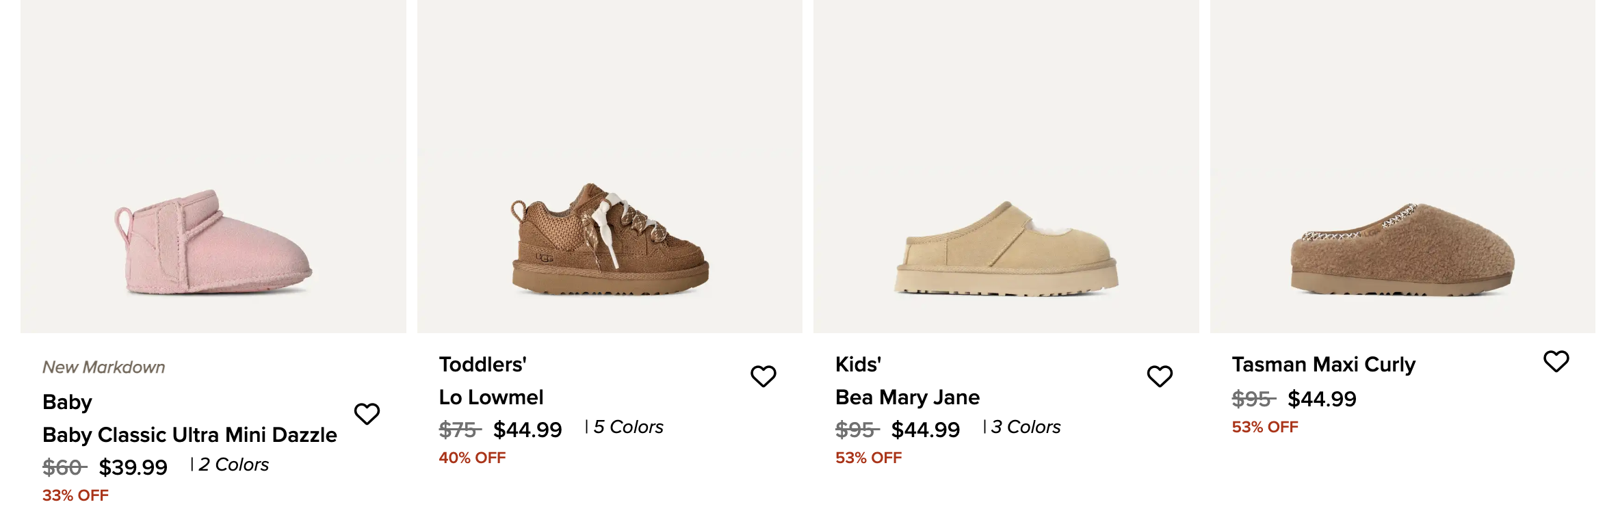This screenshot has height=524, width=1605.
Task: Click the $39.99 sale price
Action: (133, 467)
